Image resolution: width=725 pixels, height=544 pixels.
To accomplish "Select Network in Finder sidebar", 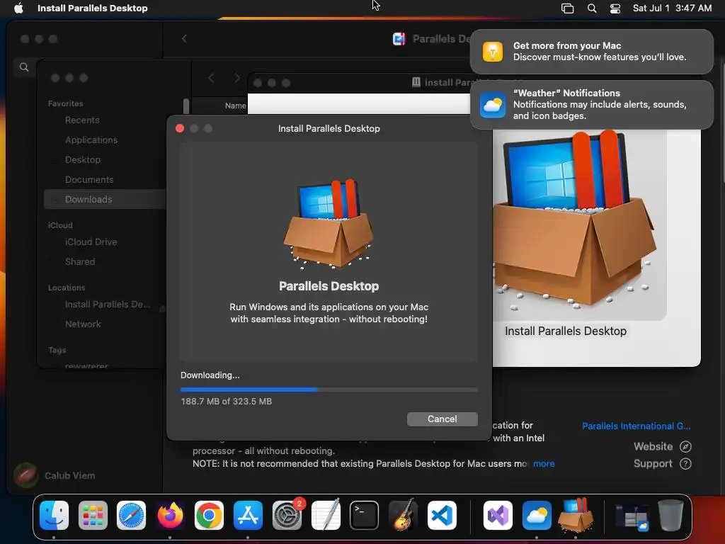I will point(83,324).
